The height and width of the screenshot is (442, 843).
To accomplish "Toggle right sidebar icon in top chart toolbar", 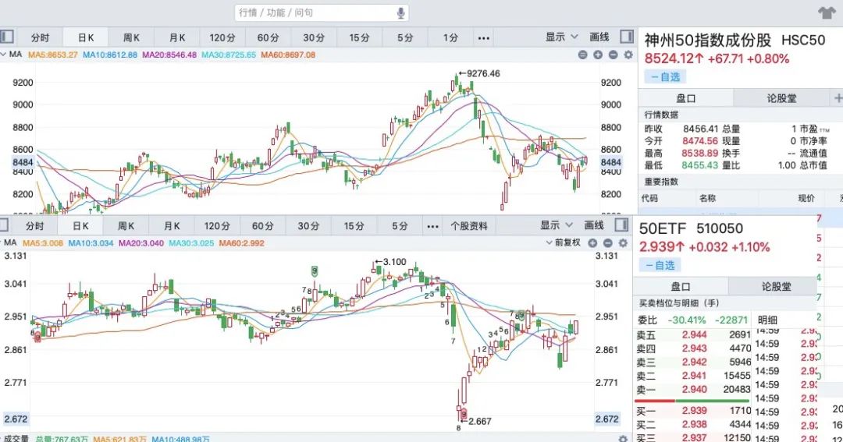I will [x=626, y=37].
